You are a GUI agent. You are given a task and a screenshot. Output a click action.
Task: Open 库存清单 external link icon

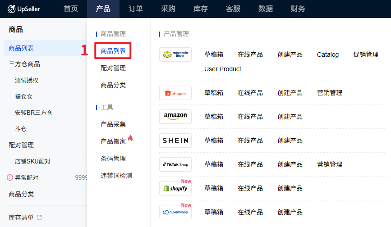coord(39,218)
